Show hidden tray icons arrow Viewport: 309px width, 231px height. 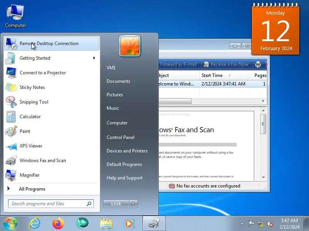coord(242,224)
